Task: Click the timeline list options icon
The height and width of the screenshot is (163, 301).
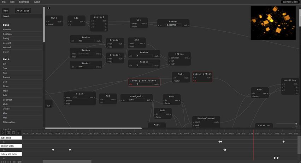Action: pyautogui.click(x=19, y=133)
